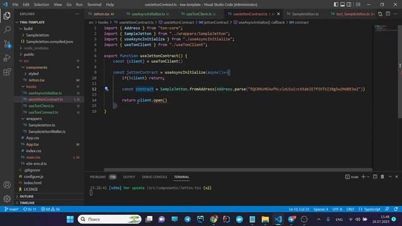Screen dimensions: 402x226
Task: Open useTonConnect.ts file in explorer
Action: click(43, 112)
